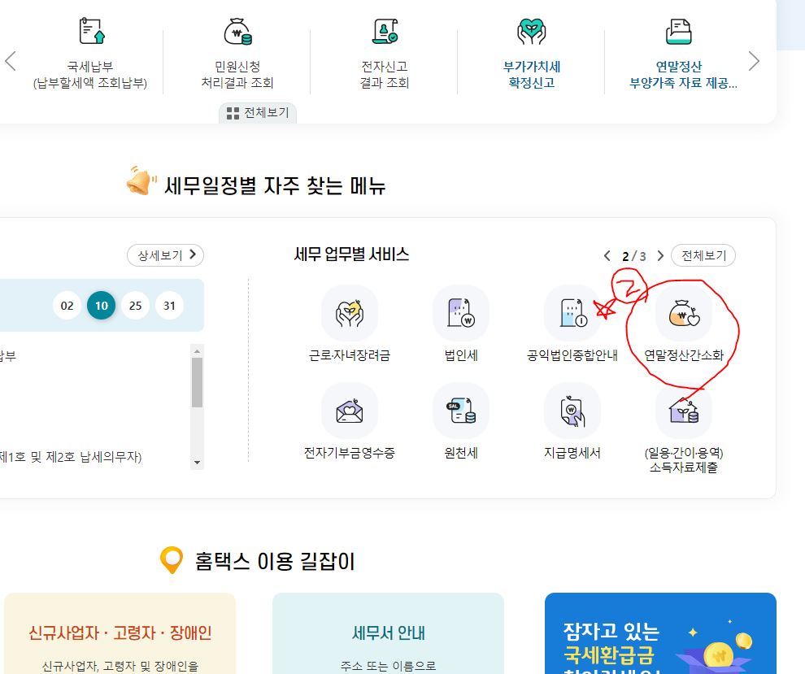Go to next page of 세무 업무별 서비스
805x674 pixels.
click(x=661, y=255)
